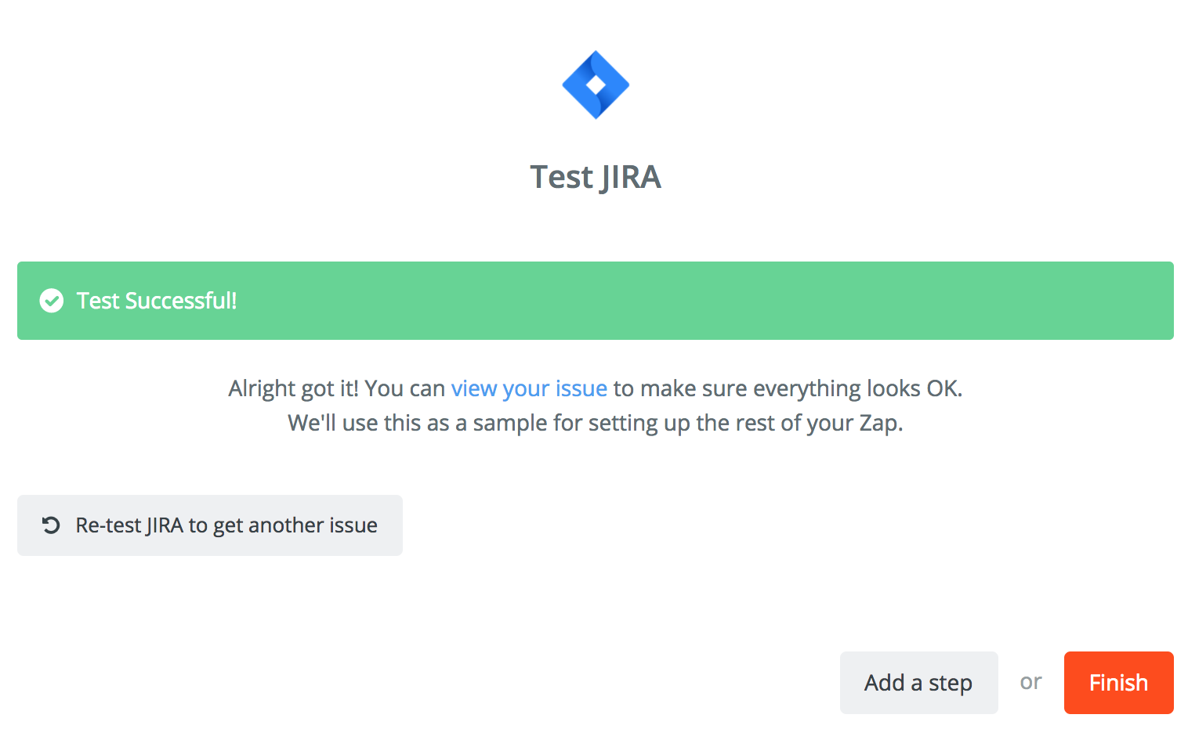Click the 'or' text between buttons
This screenshot has height=747, width=1188.
click(1030, 682)
